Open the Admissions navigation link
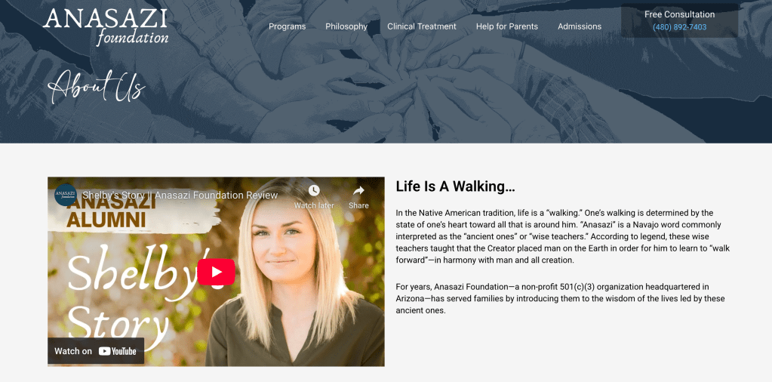The height and width of the screenshot is (382, 772). click(580, 26)
